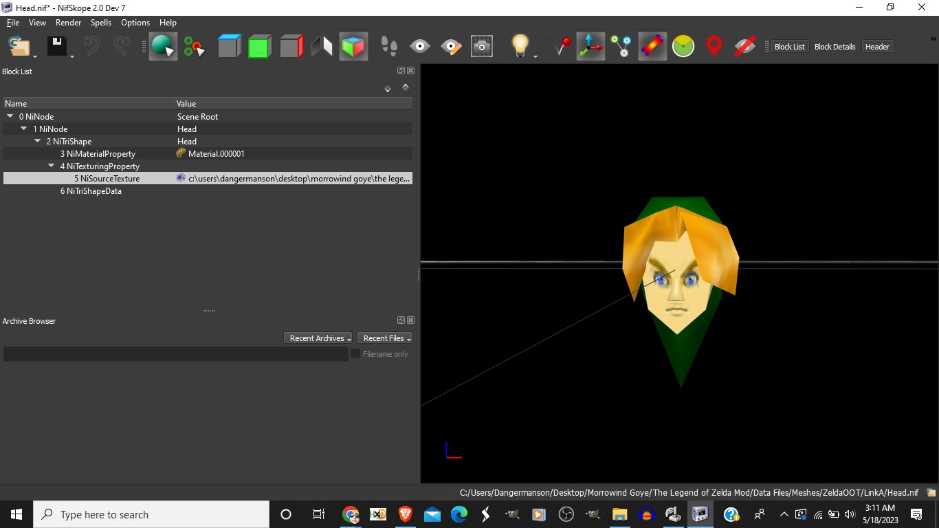Collapse the 1 NiNode Head row
The width and height of the screenshot is (939, 528).
[24, 129]
